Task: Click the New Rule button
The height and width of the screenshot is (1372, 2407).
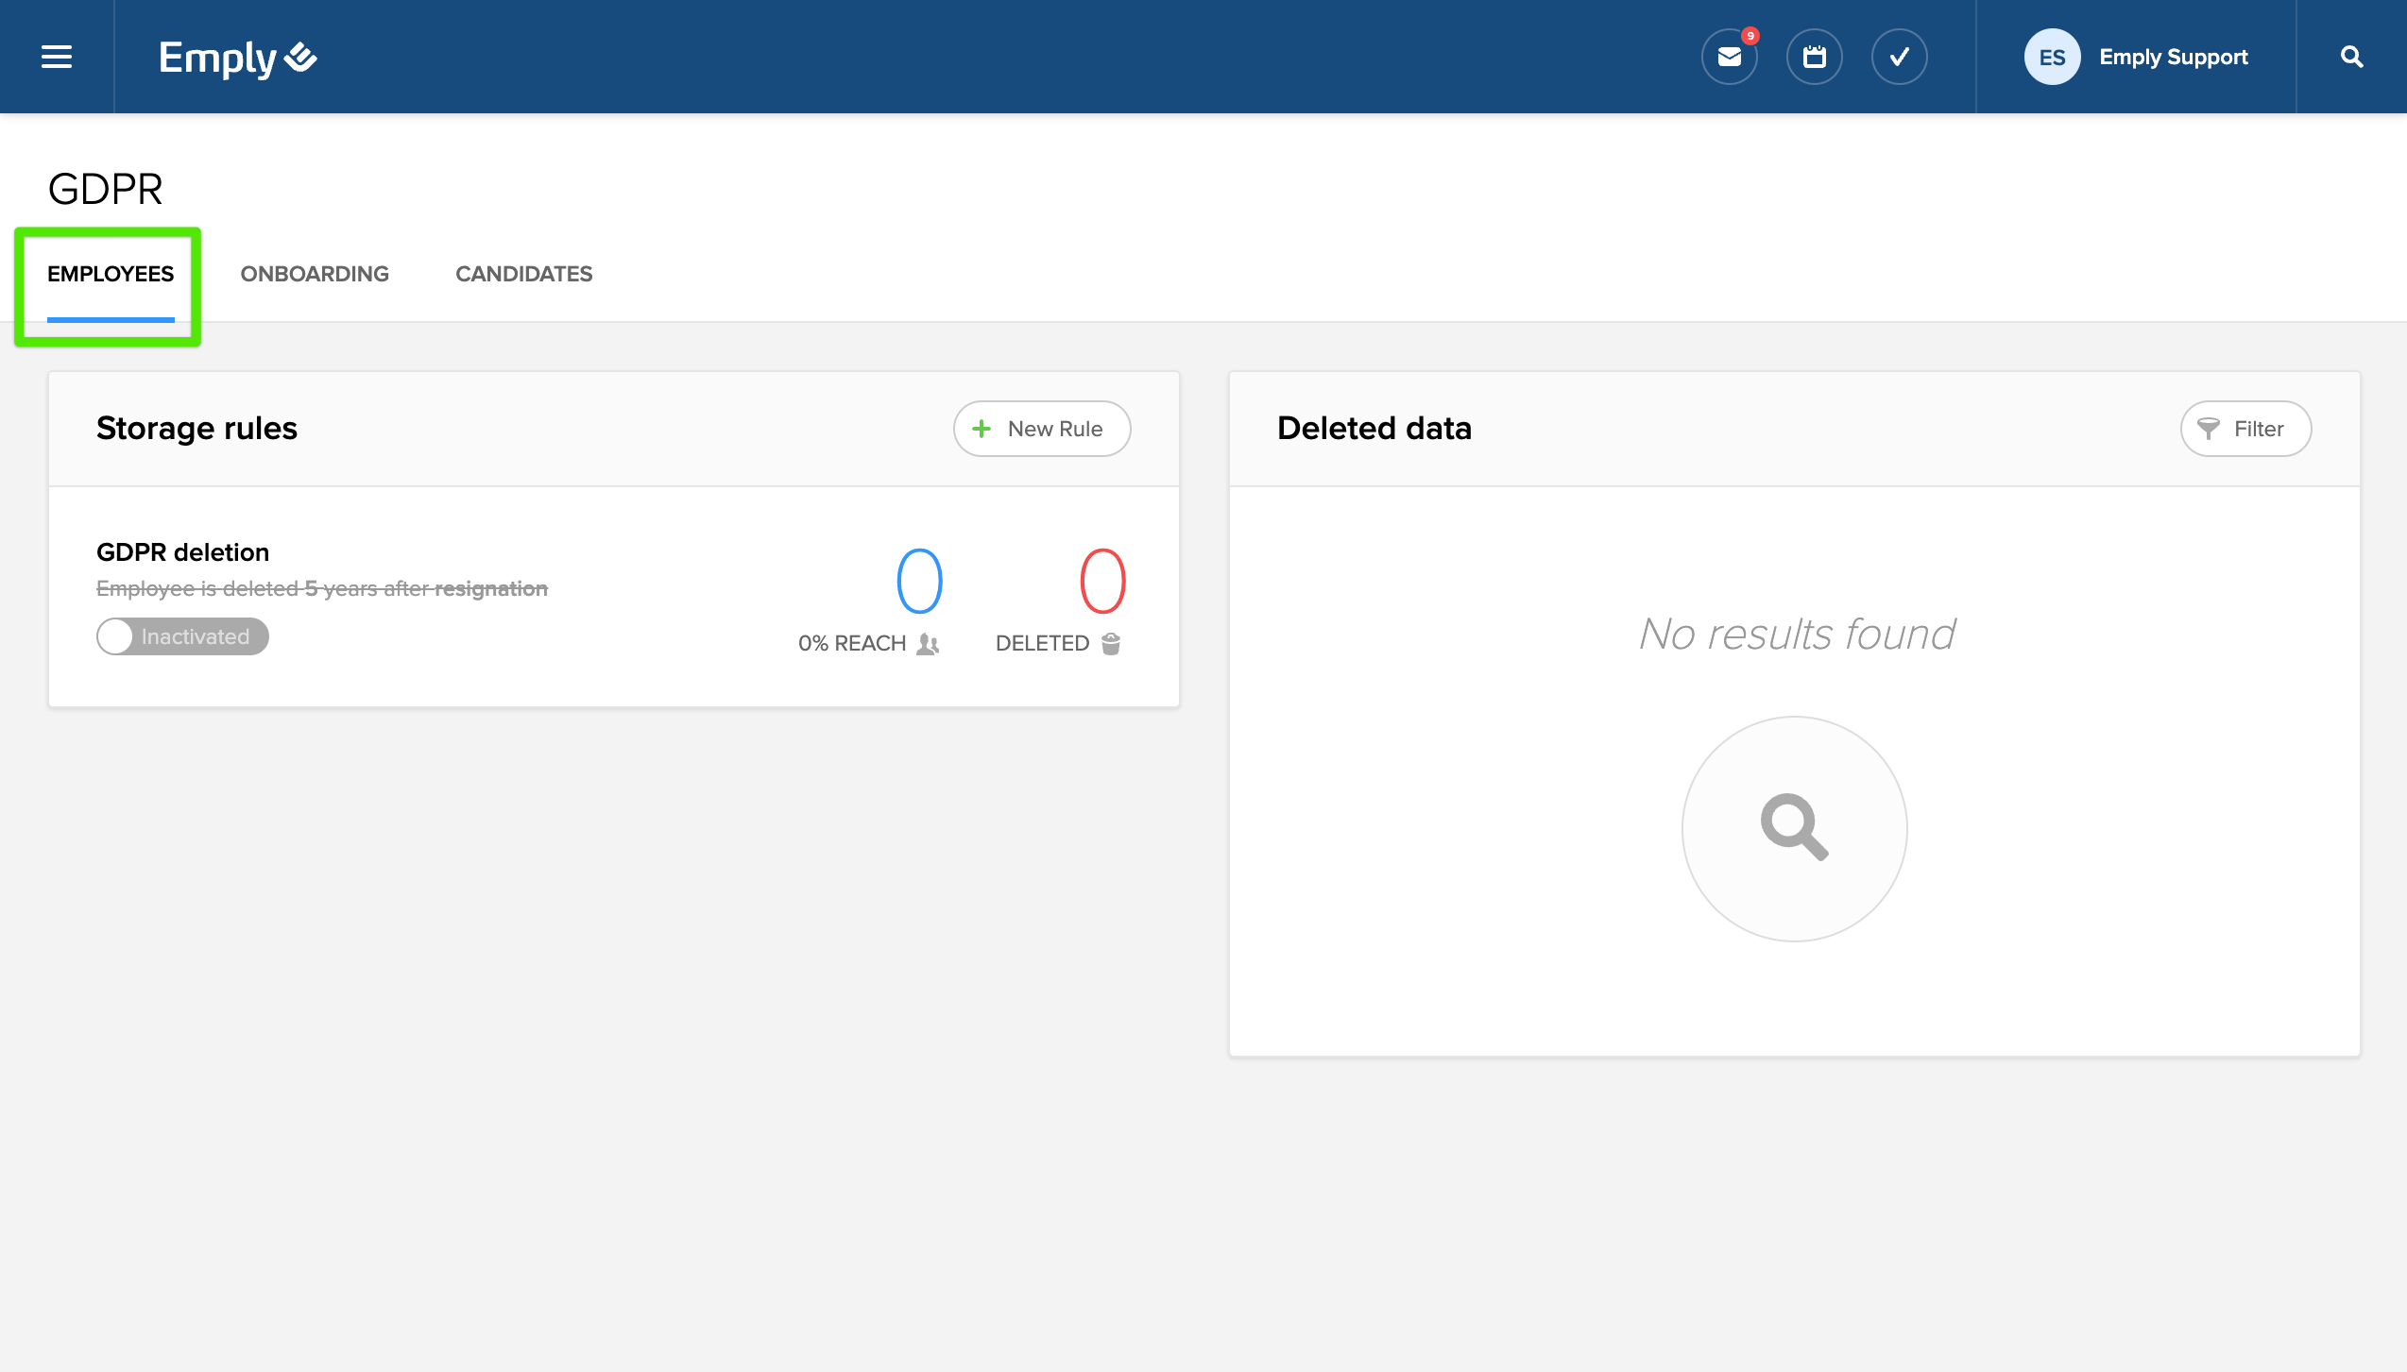Action: (1041, 429)
